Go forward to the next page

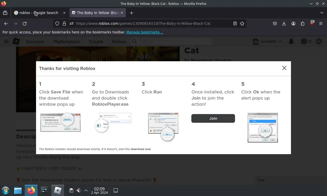(15, 23)
